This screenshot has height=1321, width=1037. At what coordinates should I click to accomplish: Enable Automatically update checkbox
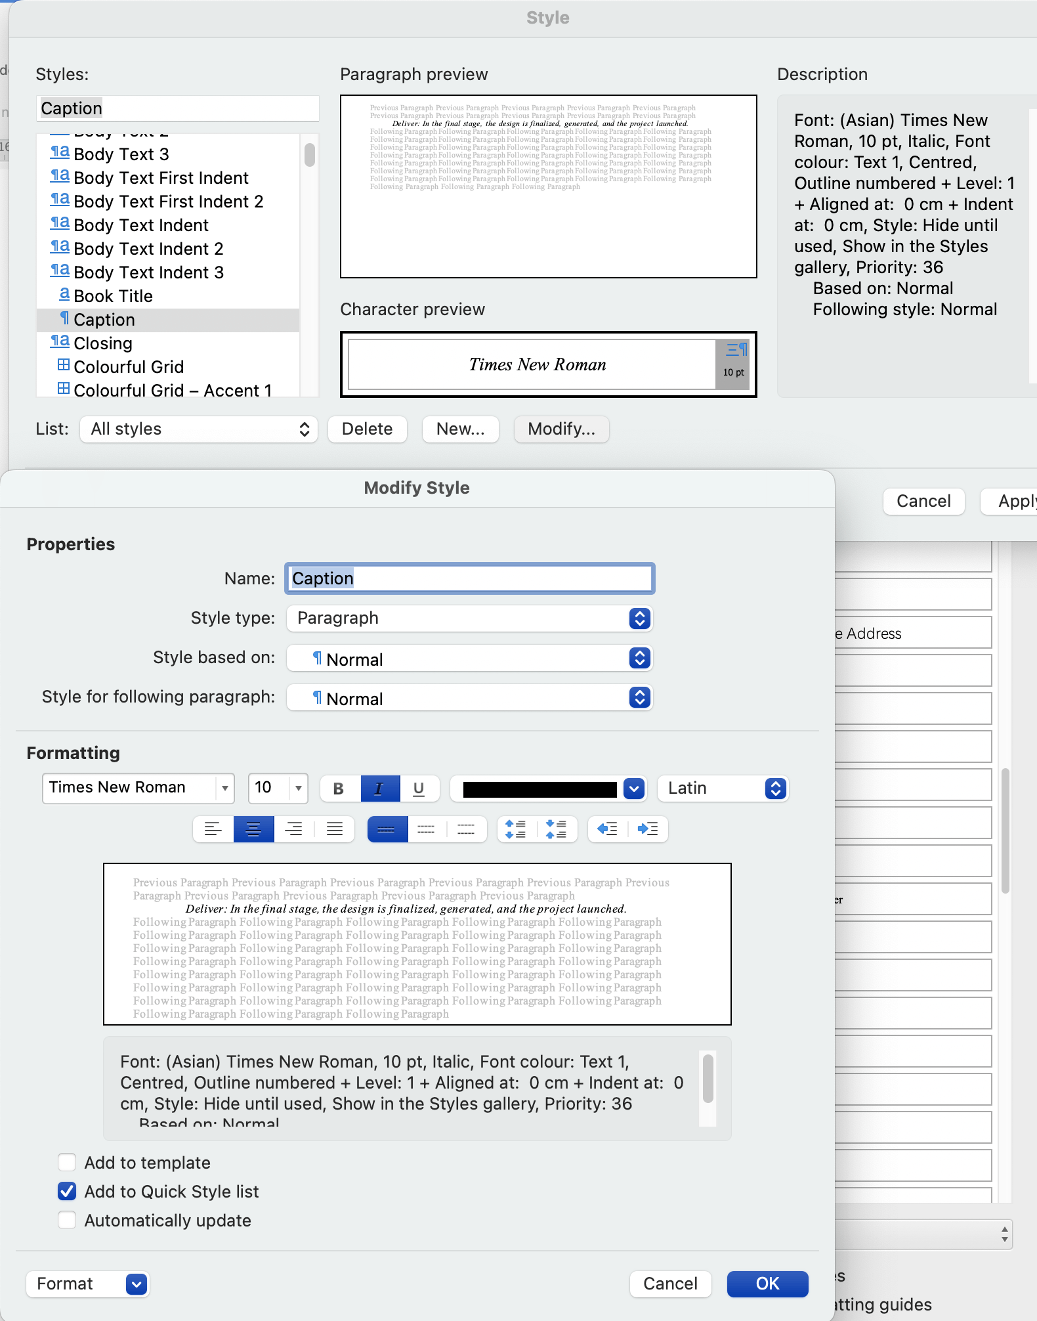pos(67,1221)
